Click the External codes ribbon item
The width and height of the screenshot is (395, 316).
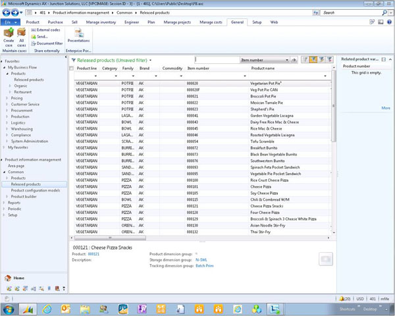pos(46,30)
